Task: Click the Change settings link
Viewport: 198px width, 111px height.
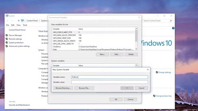Action: click(165, 72)
